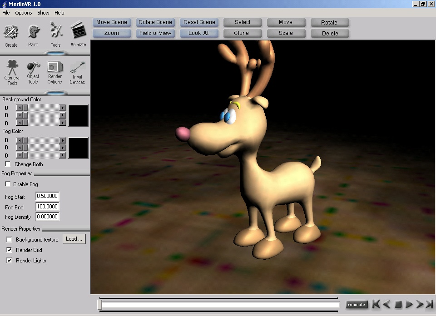The image size is (436, 316).
Task: Increase second Background Color value with right arrow
Action: point(63,115)
